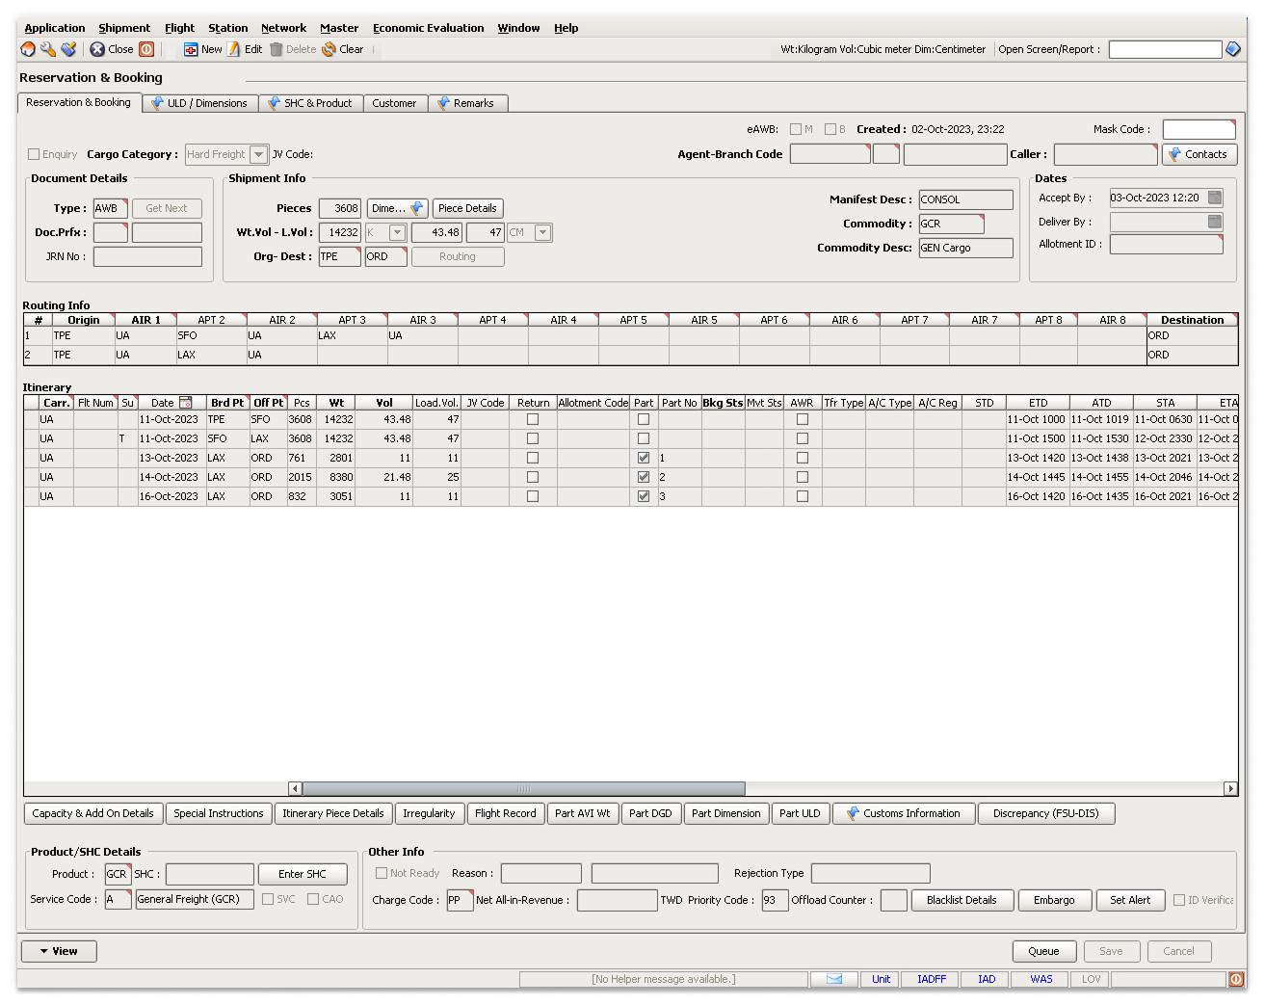Click the Set Alert button
This screenshot has height=1005, width=1265.
[1130, 900]
